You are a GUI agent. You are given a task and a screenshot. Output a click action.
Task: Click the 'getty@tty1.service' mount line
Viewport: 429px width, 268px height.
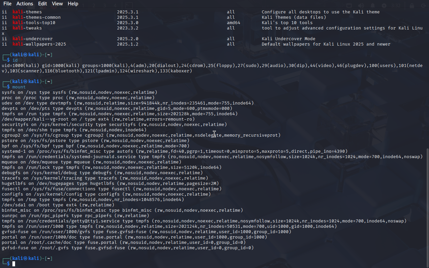tap(204, 221)
